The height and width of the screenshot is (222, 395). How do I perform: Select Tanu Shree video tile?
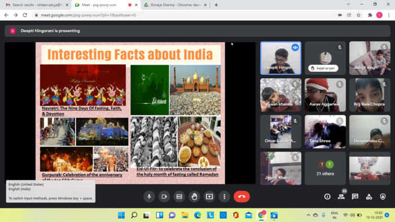pyautogui.click(x=325, y=131)
